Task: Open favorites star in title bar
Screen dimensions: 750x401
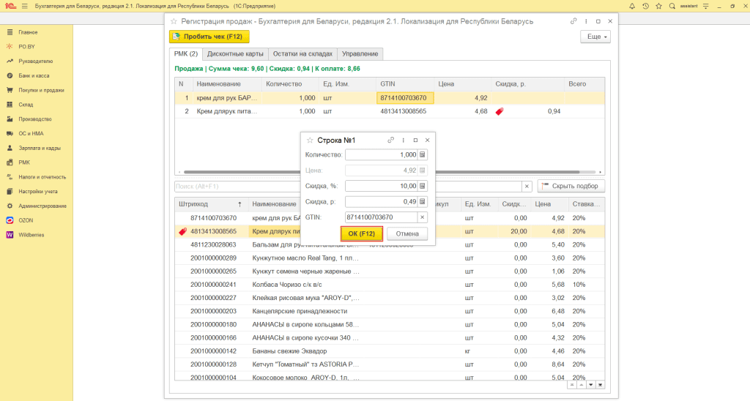Action: [658, 6]
